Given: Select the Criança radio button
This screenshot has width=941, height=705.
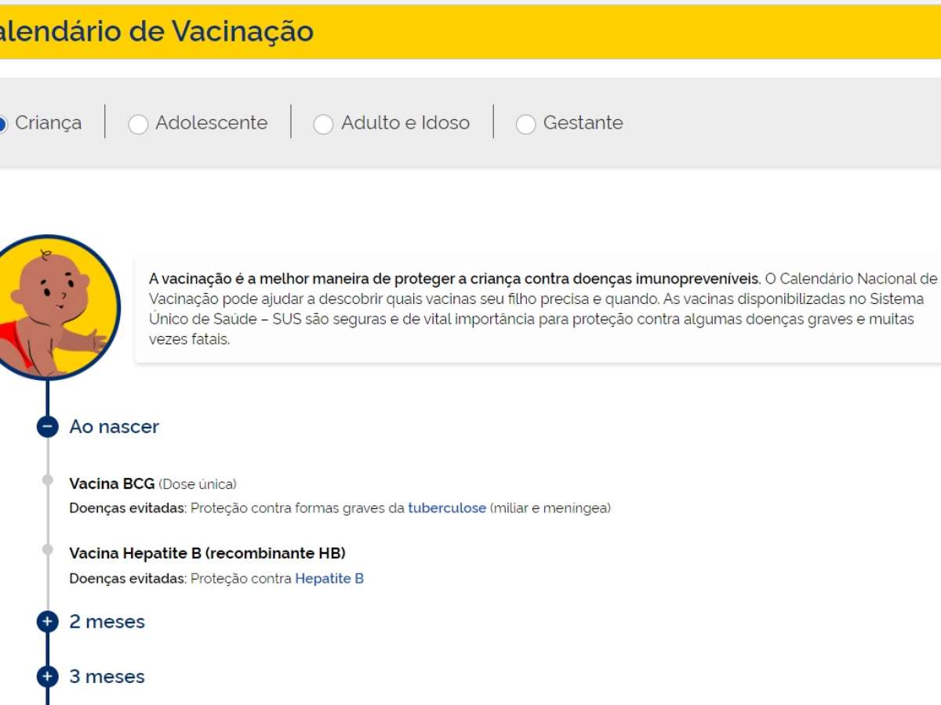Looking at the screenshot, I should click(3, 124).
